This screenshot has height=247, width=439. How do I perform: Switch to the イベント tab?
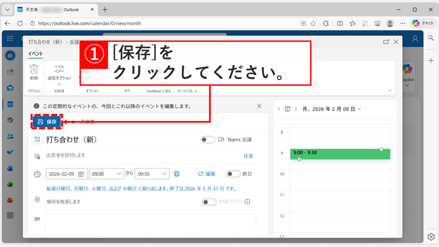coord(35,54)
